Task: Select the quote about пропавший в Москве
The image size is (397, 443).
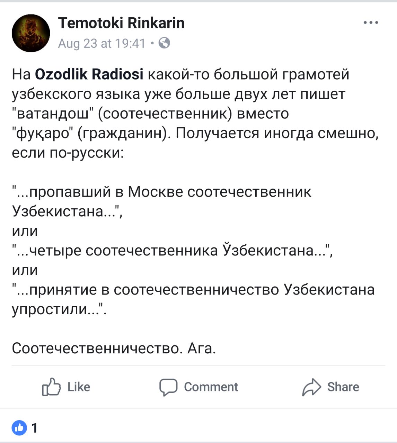Action: [162, 201]
